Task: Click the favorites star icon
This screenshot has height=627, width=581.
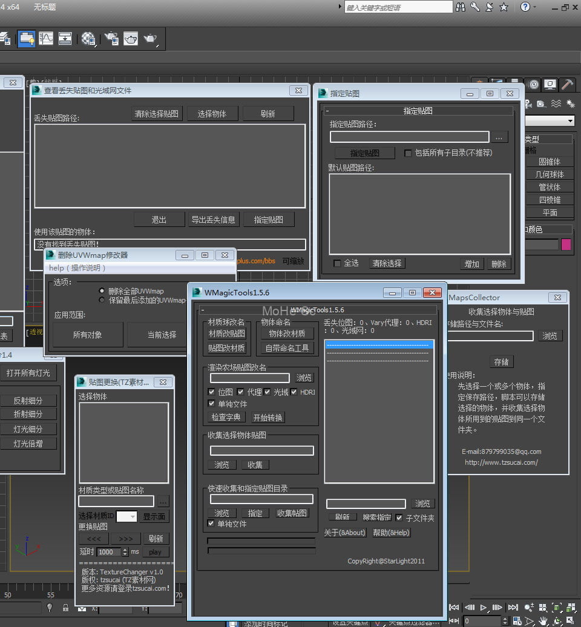Action: tap(504, 7)
